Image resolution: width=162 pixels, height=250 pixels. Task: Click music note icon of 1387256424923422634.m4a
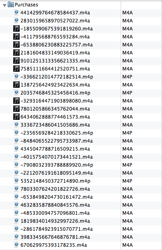16,85
